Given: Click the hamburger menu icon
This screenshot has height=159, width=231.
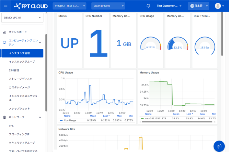Looking at the screenshot, I should point(5,6).
